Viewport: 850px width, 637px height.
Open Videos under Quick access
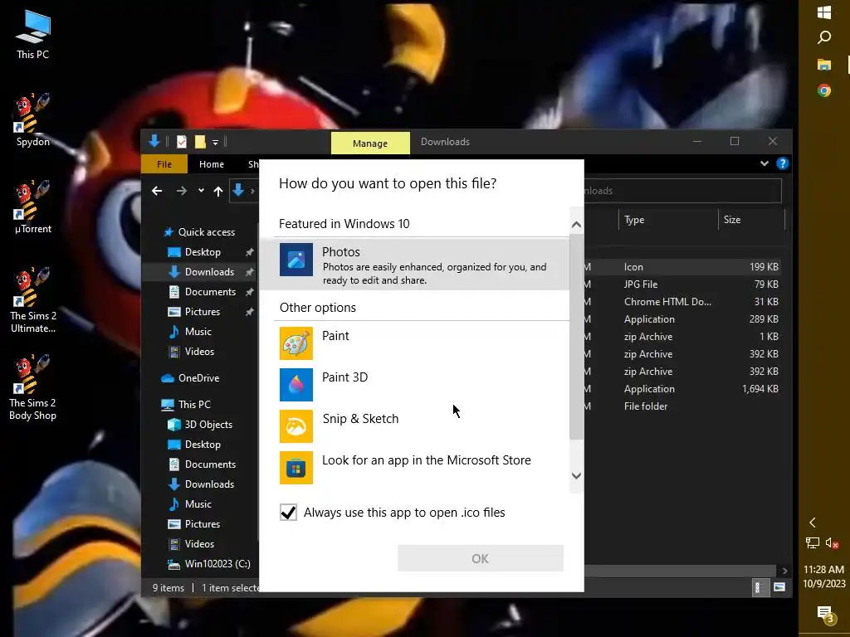point(199,352)
